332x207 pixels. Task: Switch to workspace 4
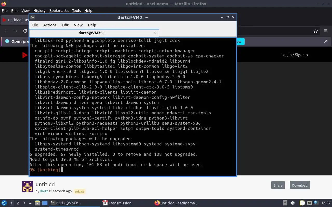(30, 203)
